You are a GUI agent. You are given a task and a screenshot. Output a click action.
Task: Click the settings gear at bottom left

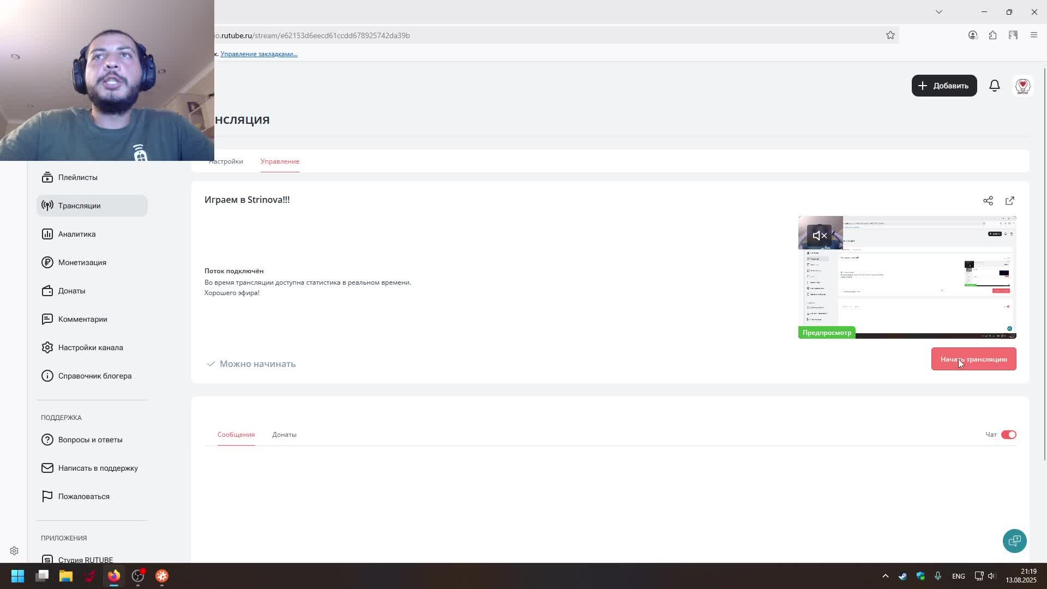coord(14,551)
